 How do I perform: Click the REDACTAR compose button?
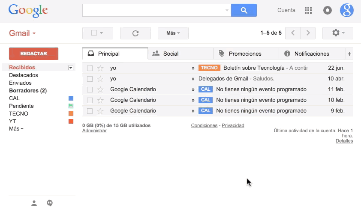[x=33, y=53]
